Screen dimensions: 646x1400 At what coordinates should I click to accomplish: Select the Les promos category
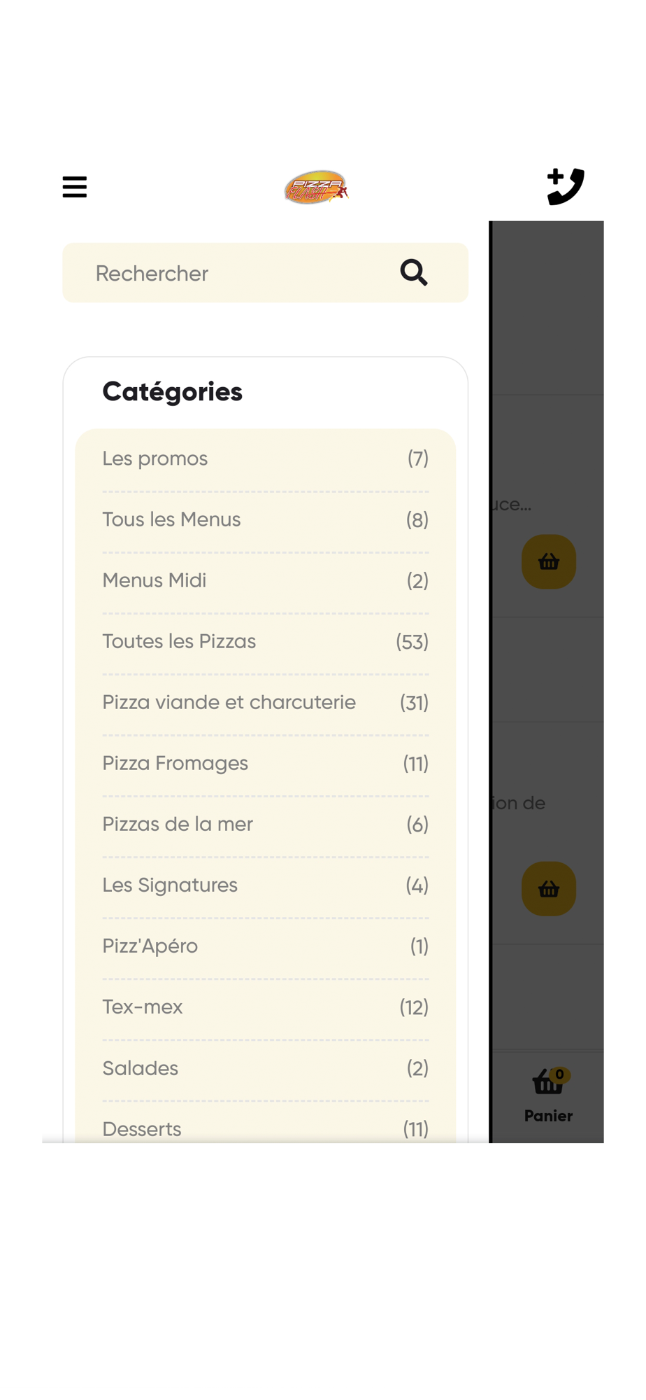click(x=266, y=458)
